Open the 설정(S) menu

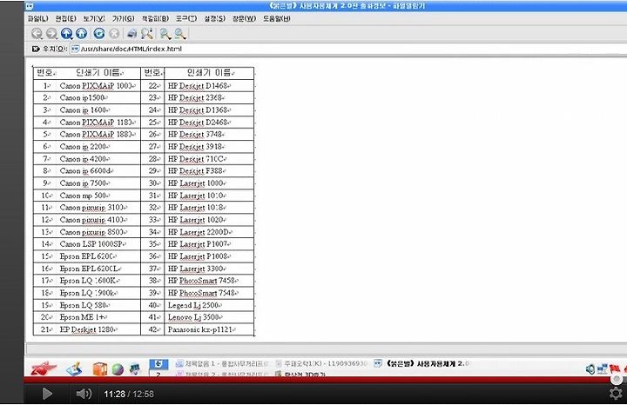click(215, 18)
